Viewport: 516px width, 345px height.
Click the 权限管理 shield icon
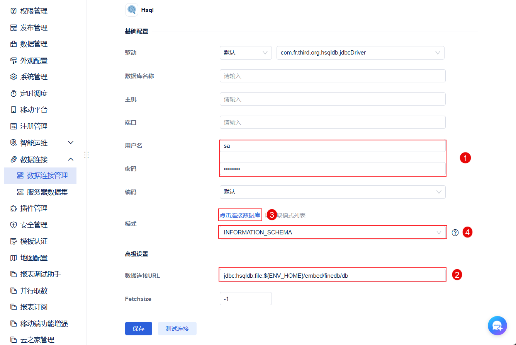pos(14,11)
